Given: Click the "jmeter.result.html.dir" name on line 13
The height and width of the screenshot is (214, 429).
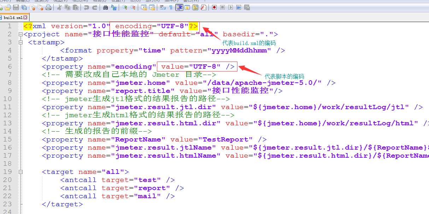Looking at the screenshot, I should tap(166, 123).
